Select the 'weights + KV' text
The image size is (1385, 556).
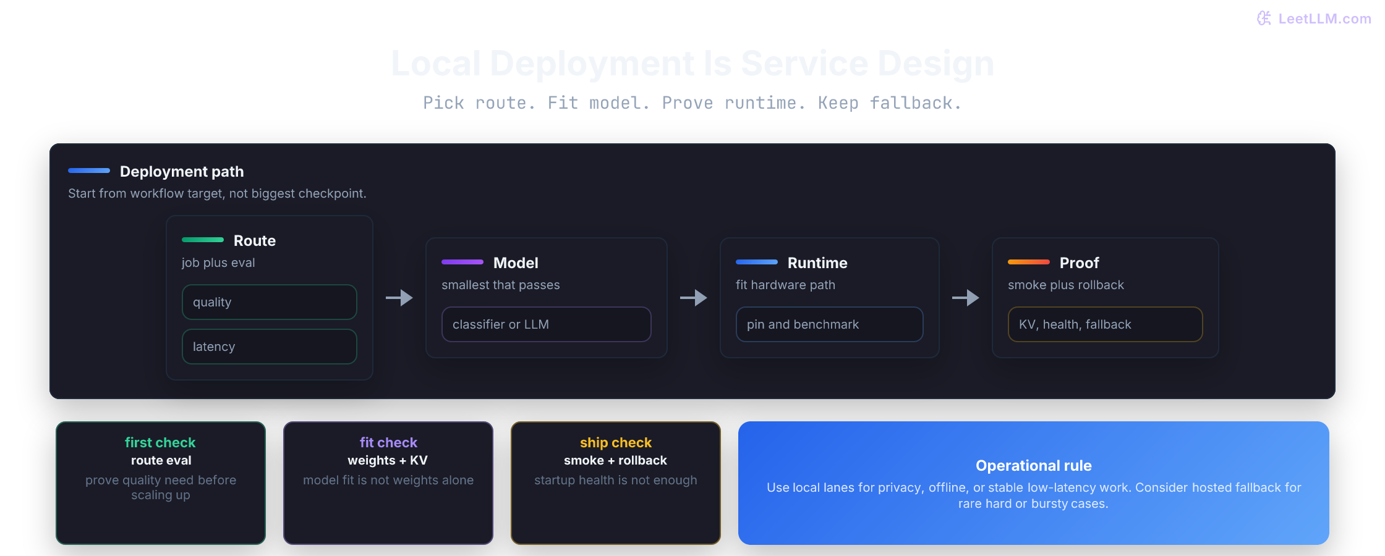tap(388, 460)
